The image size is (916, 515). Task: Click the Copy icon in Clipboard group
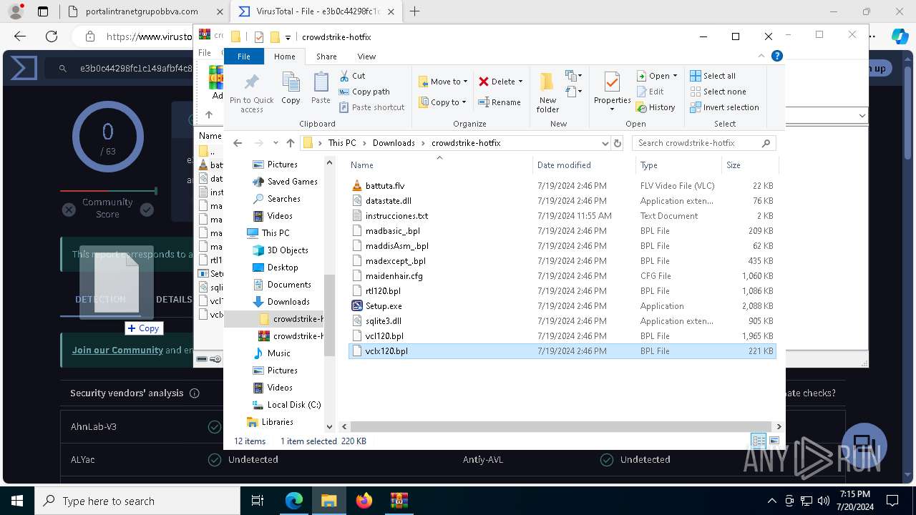[291, 83]
